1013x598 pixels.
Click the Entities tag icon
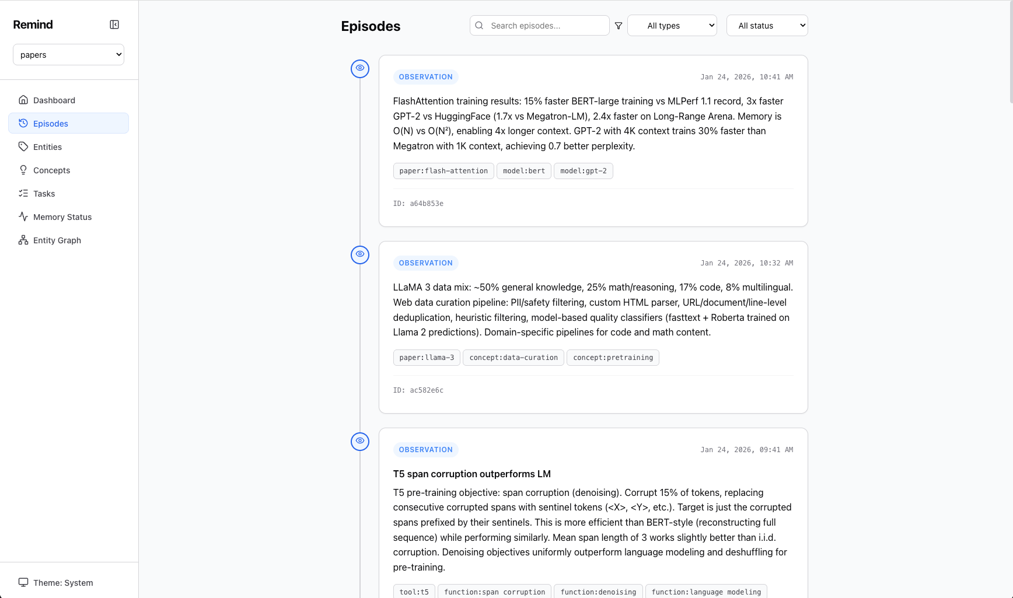click(x=23, y=146)
